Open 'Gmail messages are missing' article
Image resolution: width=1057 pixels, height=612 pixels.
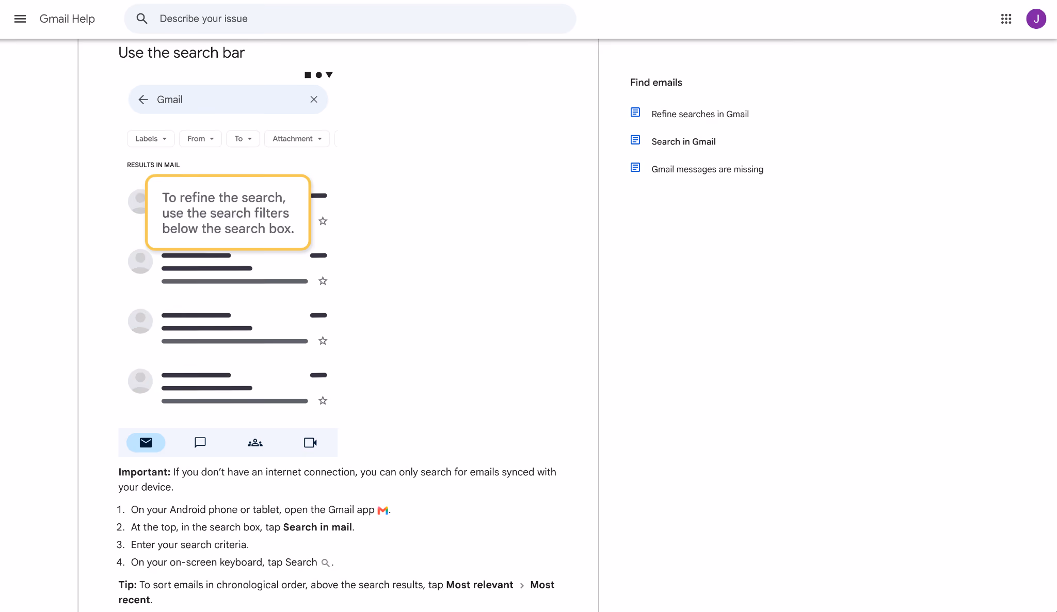point(707,169)
